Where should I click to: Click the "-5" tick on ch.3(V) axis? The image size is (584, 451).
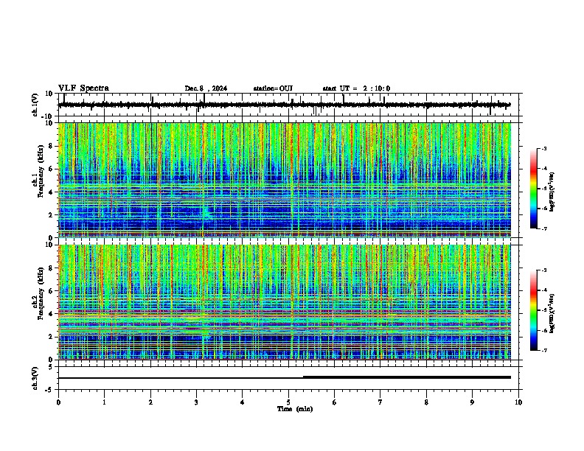(49, 390)
